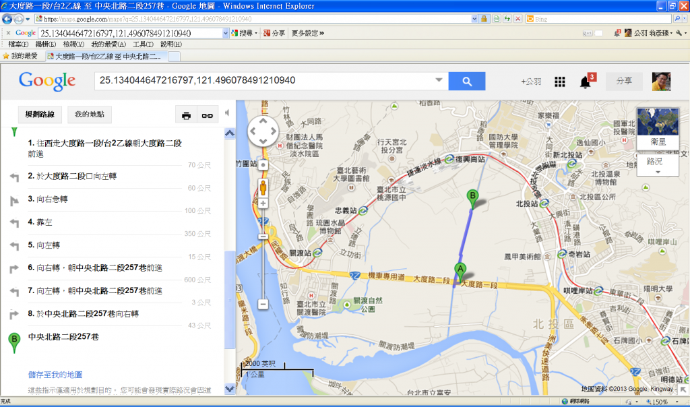This screenshot has height=407, width=690.
Task: Click the my location button on map
Action: coord(263,165)
